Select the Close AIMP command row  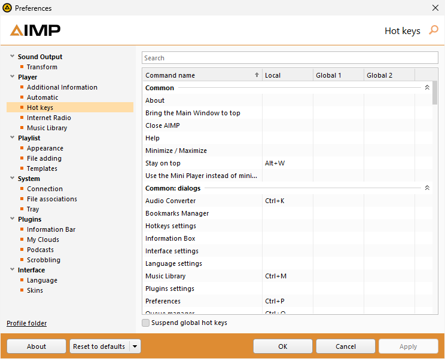point(287,125)
